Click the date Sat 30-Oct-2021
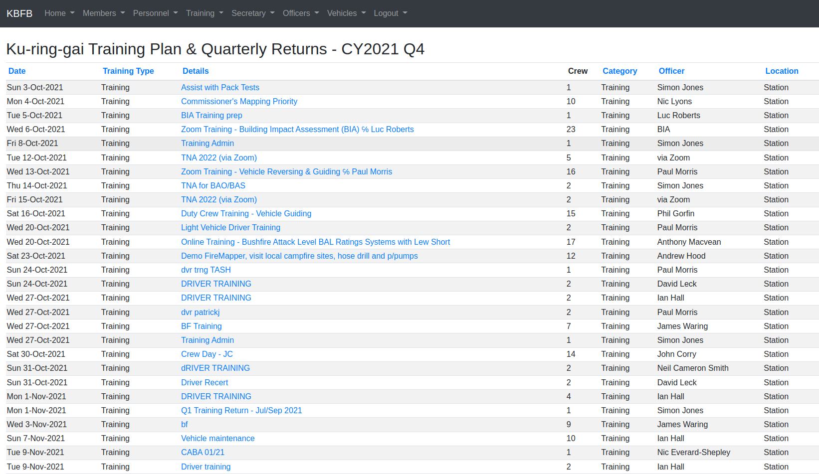Screen dimensions: 819x474 coord(36,354)
